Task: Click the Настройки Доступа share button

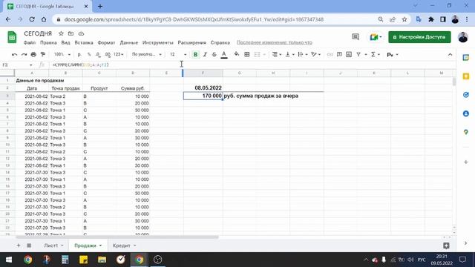Action: 419,37
